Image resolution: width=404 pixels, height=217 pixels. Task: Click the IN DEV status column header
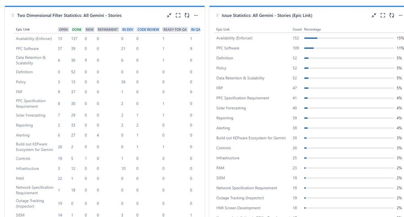(127, 29)
